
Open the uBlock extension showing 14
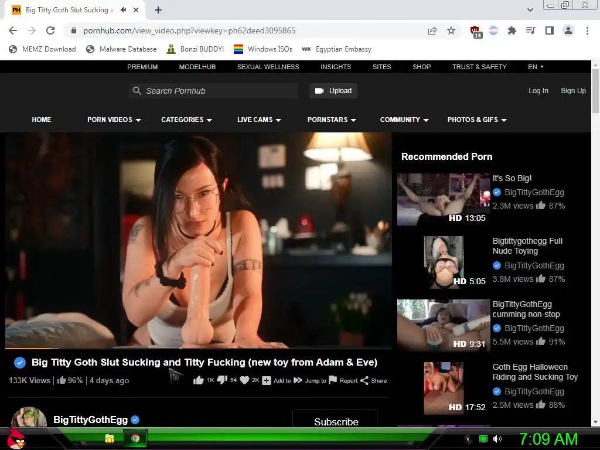tap(476, 32)
